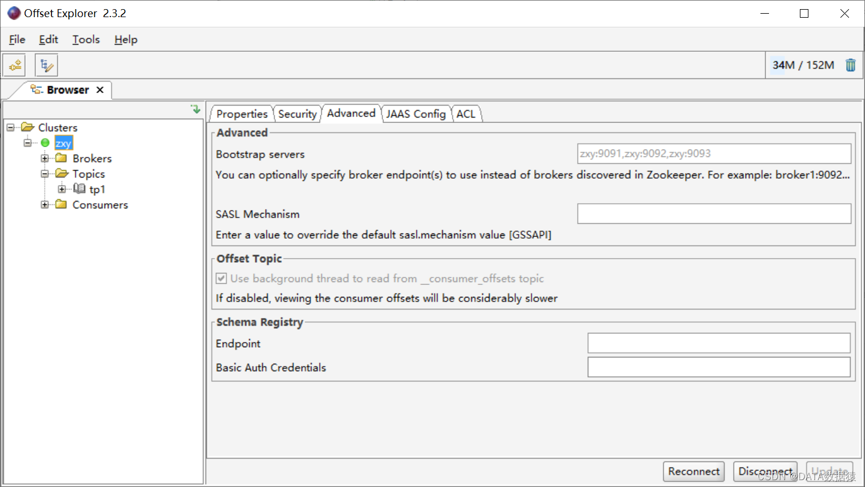Select the zxy cluster in tree
Screen dimensions: 865x487
click(x=63, y=143)
